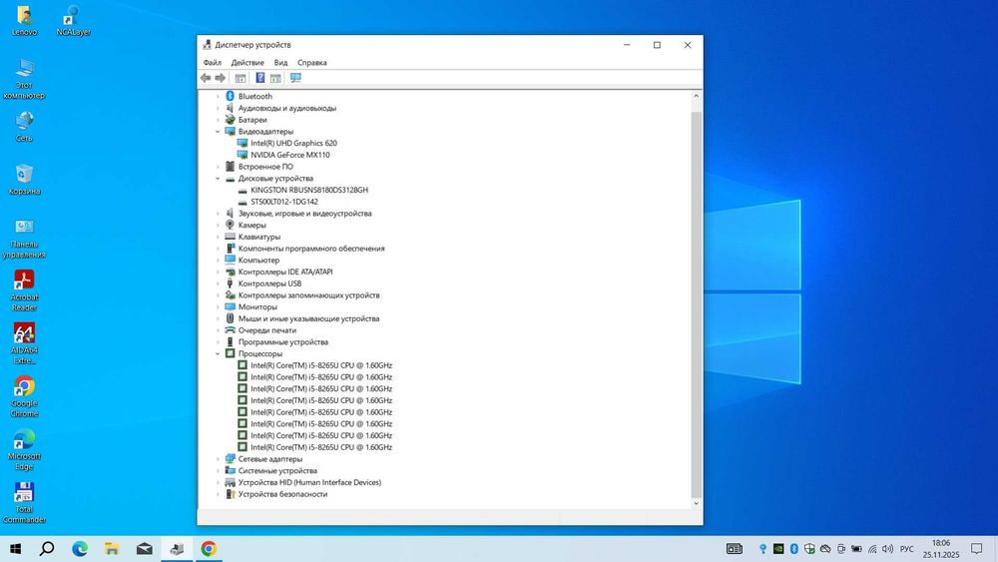
Task: Expand the Контроллеры USB node
Action: coord(218,283)
